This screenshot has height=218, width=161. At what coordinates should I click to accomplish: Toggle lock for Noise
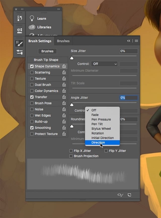(64, 109)
